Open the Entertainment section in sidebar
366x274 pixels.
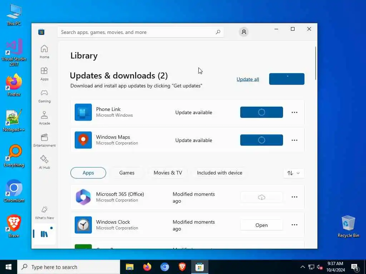click(x=44, y=140)
